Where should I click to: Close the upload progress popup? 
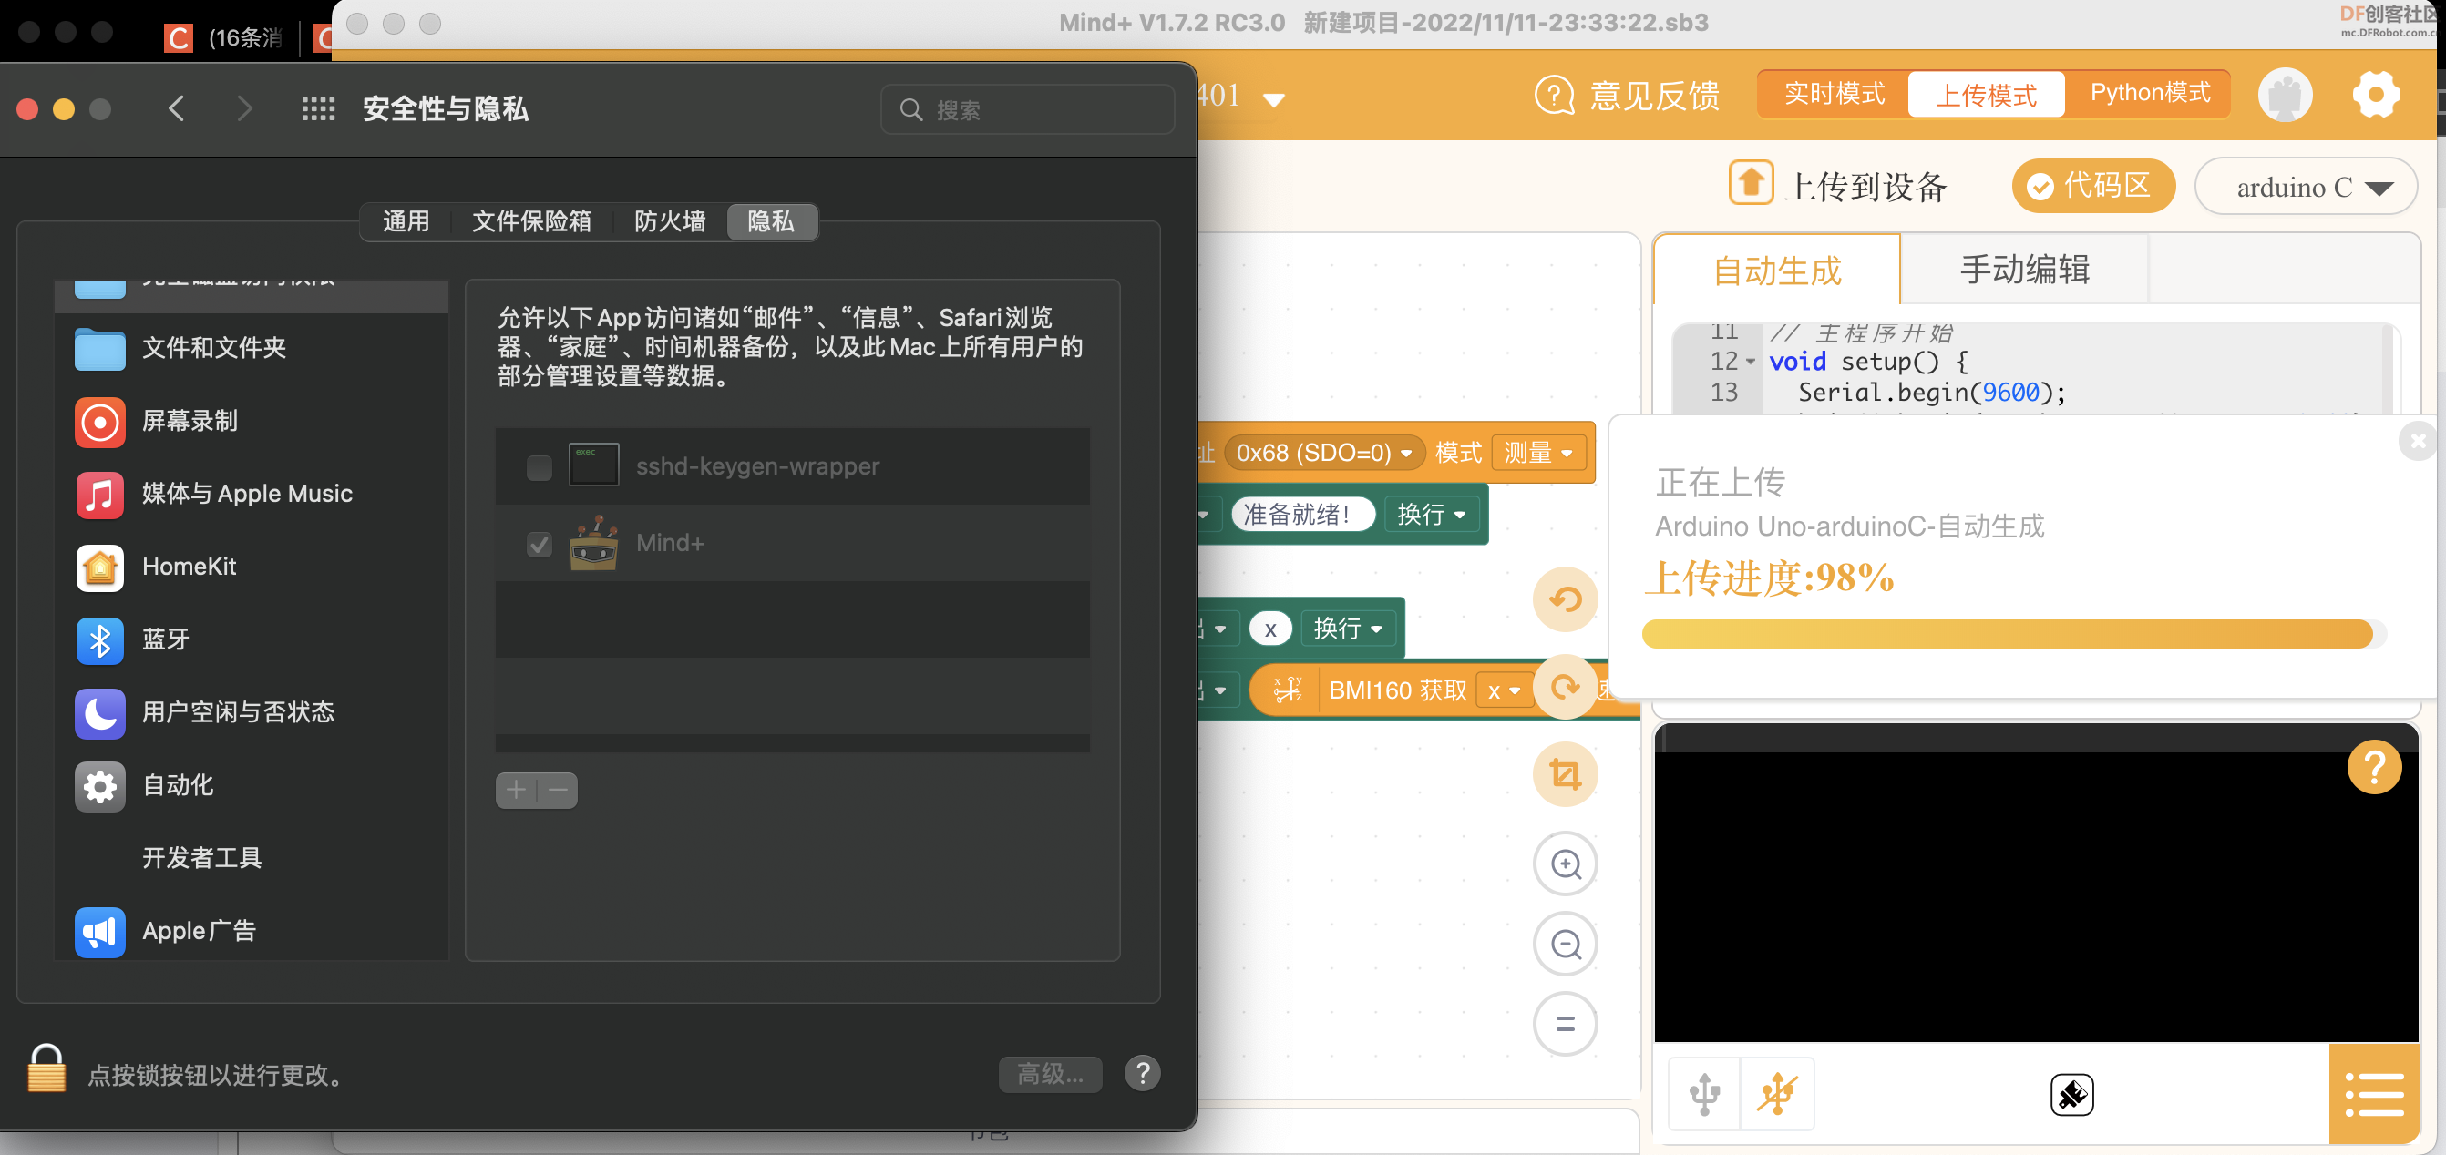tap(2418, 441)
